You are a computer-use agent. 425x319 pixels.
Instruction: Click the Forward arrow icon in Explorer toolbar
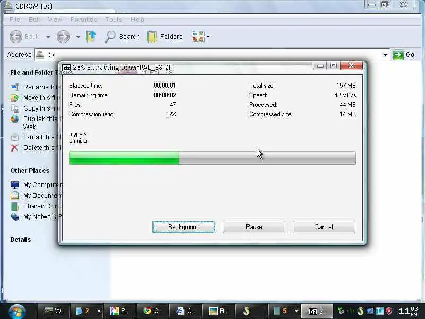pyautogui.click(x=63, y=36)
